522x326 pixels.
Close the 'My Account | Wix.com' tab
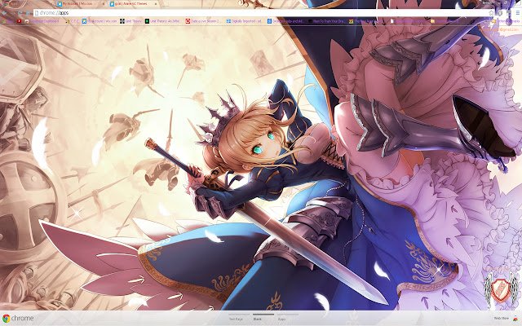click(x=104, y=4)
